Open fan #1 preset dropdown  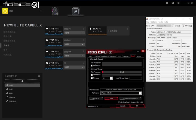75,33
